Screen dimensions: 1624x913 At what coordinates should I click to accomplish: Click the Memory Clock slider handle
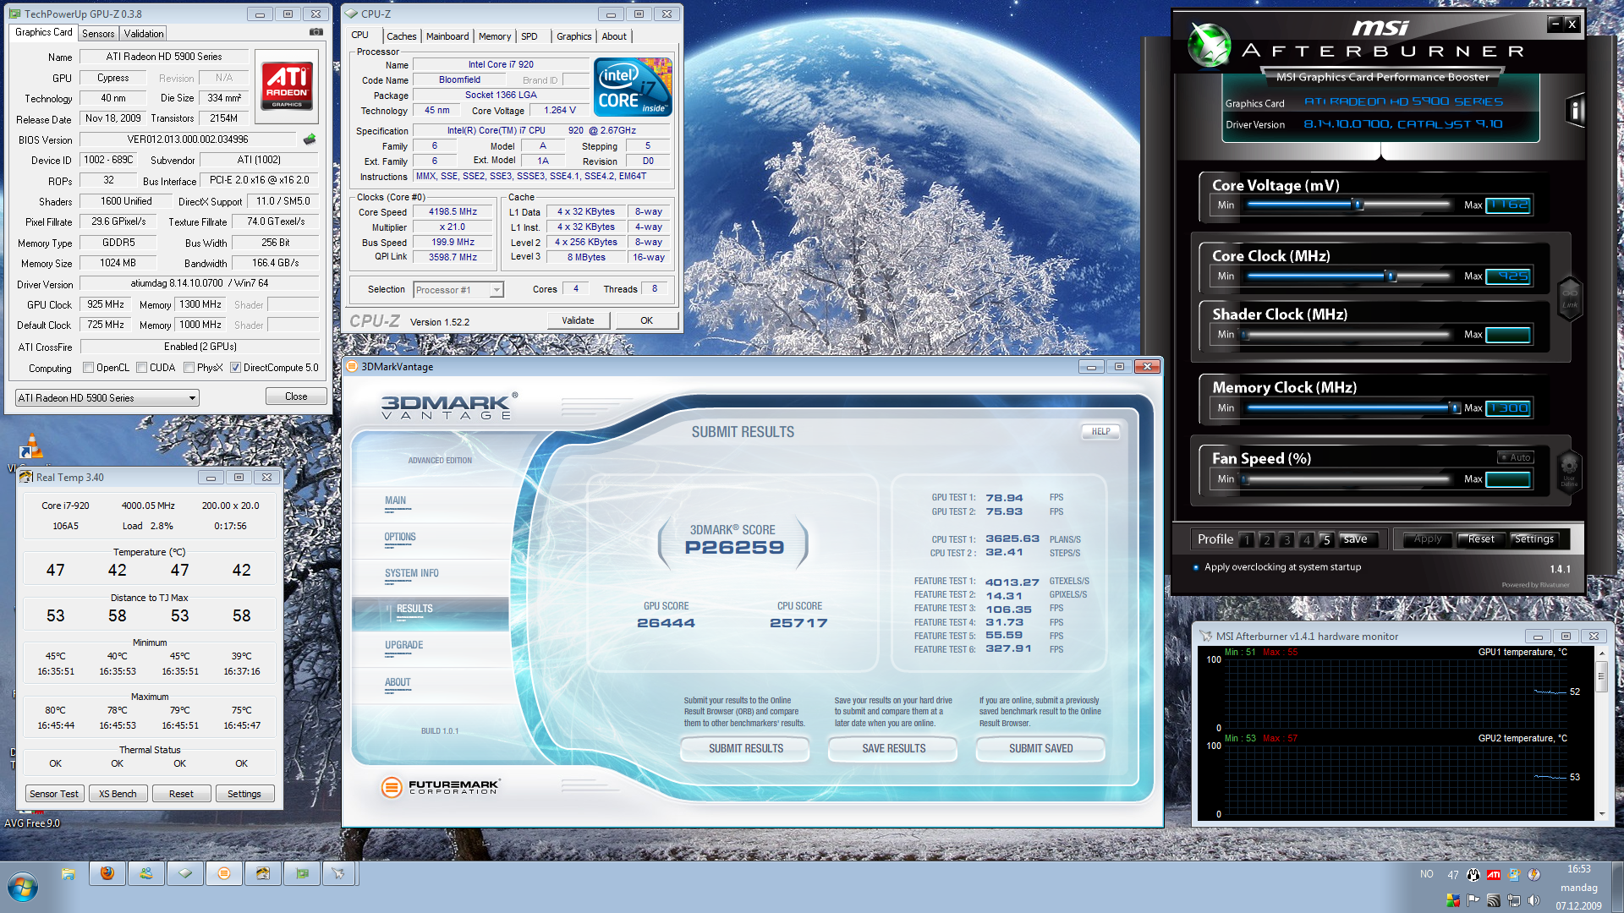1455,407
